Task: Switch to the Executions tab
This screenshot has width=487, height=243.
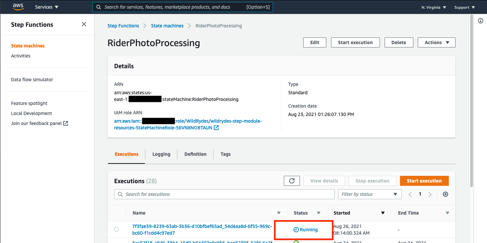Action: point(127,154)
